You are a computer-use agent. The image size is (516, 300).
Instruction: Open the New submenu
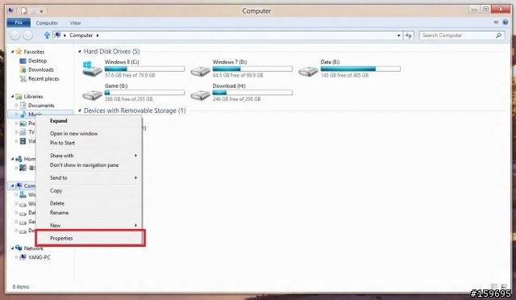click(x=89, y=225)
